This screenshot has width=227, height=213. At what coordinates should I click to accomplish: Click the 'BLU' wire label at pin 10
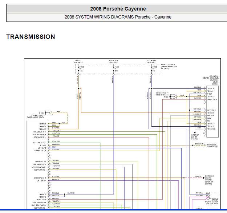(x=54, y=147)
